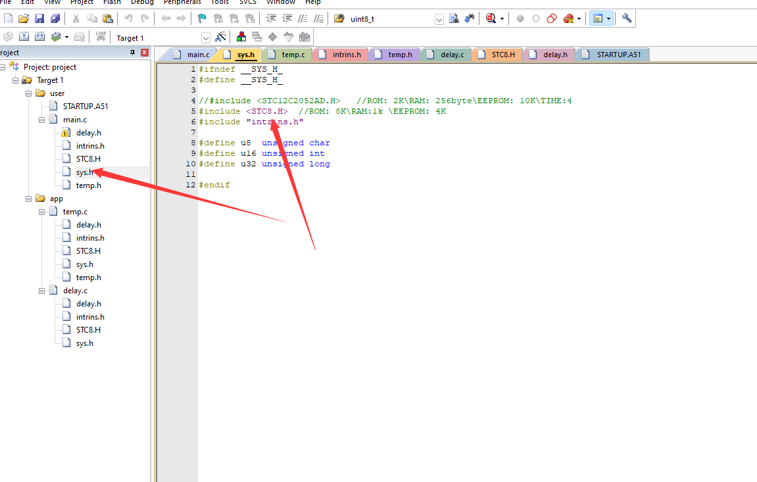Screen dimensions: 757x482
Task: Undo the last edit
Action: coord(128,18)
